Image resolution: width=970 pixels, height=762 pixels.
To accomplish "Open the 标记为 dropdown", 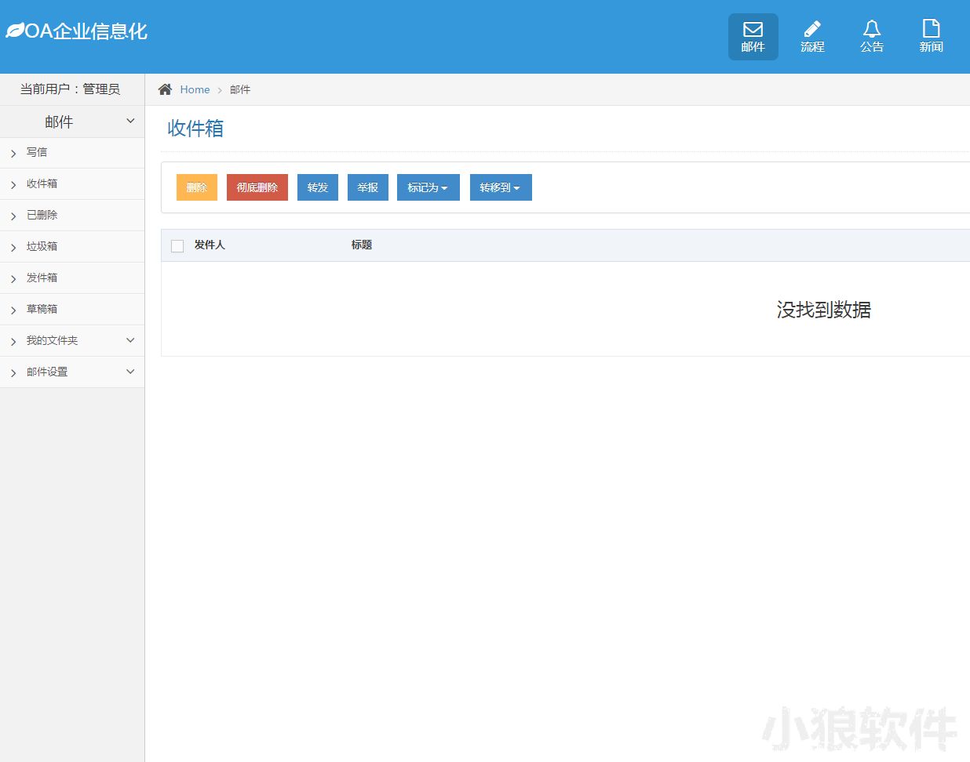I will [428, 187].
